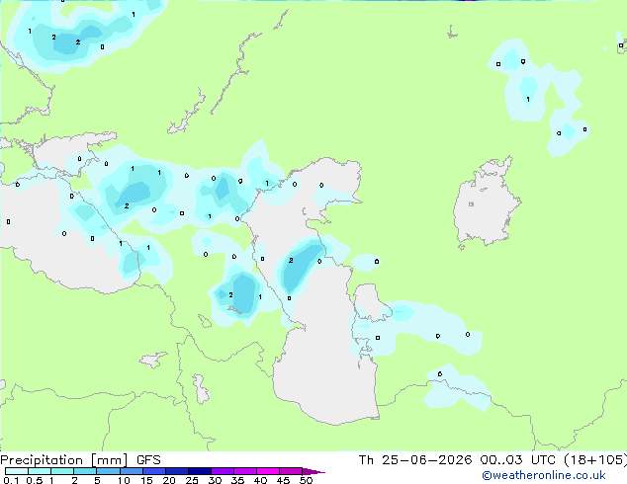
Task: Select the 25–30 mm navy legend box
Action: point(199,471)
